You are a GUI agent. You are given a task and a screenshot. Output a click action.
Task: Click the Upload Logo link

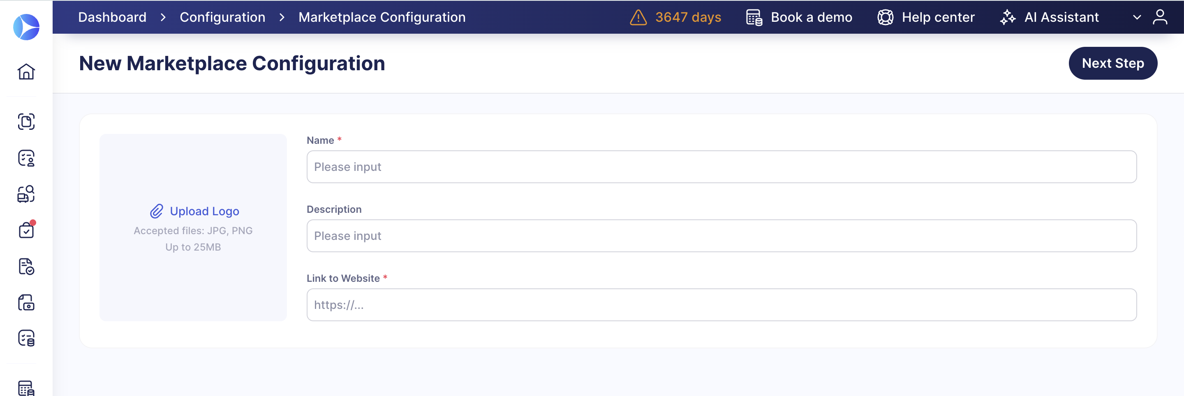click(x=204, y=211)
